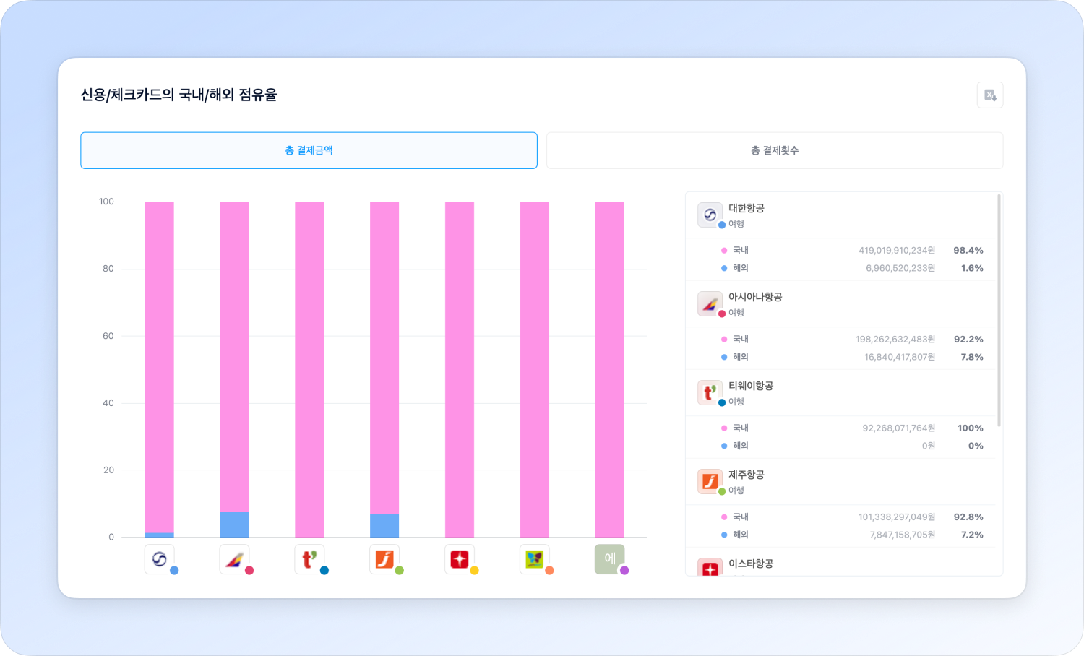
Task: Click the Jin Air butterfly logo under chart
Action: 535,559
